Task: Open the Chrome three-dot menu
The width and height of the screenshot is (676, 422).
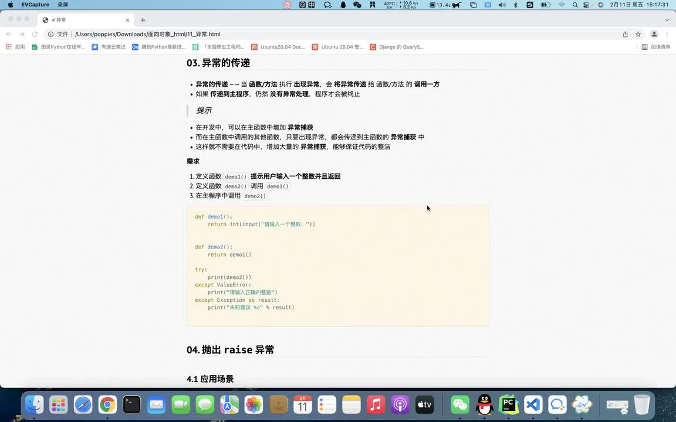Action: coord(667,34)
